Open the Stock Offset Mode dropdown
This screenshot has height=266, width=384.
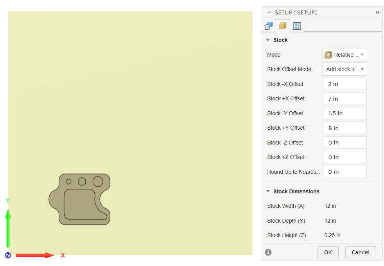pos(345,69)
